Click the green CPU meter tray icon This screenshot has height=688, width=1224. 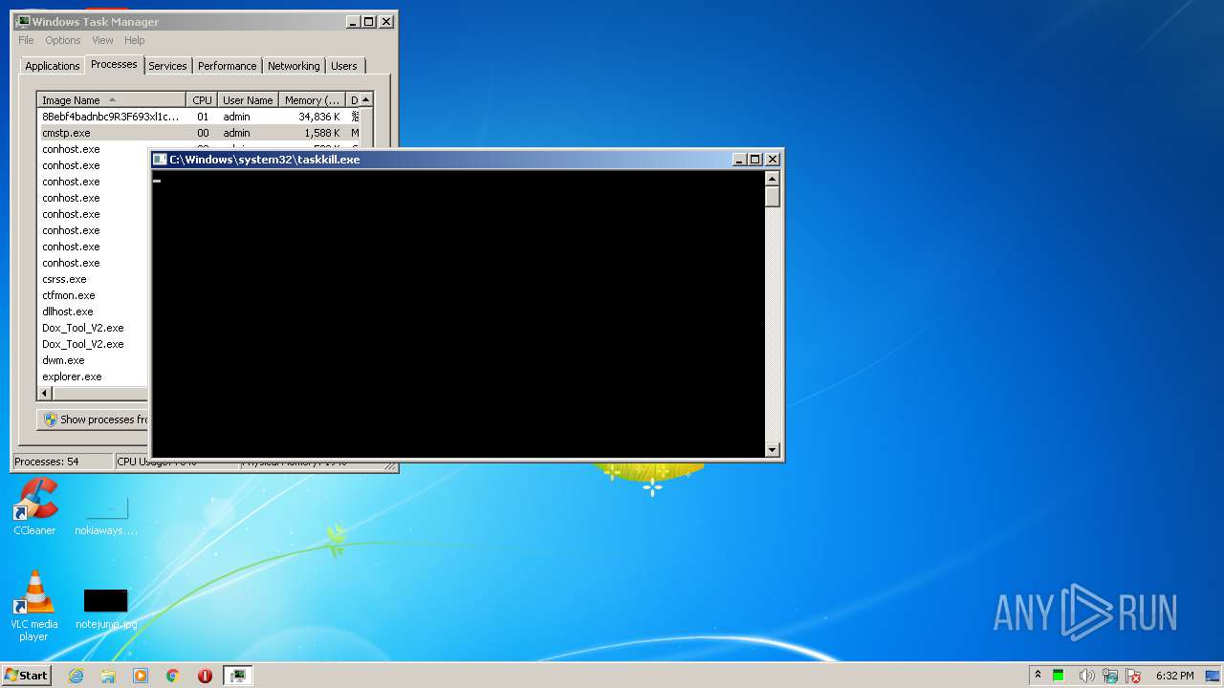(x=1059, y=676)
